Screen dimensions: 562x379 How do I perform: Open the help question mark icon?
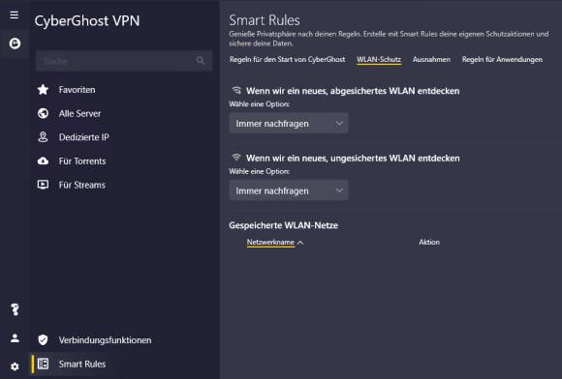point(15,309)
